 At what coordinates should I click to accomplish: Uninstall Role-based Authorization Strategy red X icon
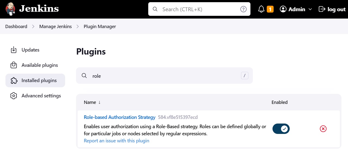[x=323, y=129]
